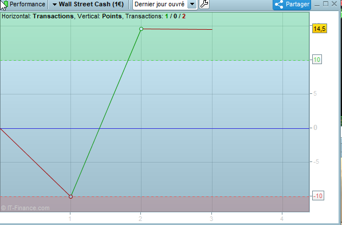
Task: Click the 0 axis label on right scale
Action: (315, 128)
